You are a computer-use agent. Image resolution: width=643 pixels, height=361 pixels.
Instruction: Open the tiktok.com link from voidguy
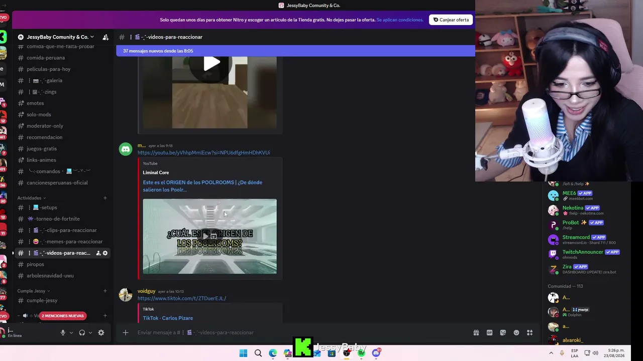pos(182,298)
